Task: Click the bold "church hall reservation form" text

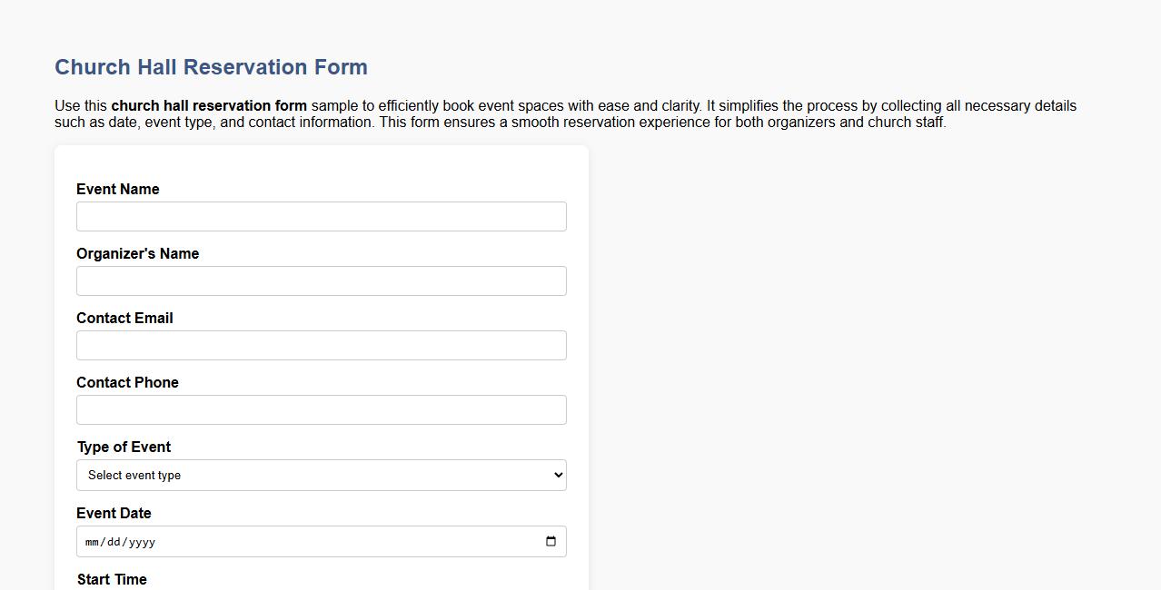Action: (209, 105)
